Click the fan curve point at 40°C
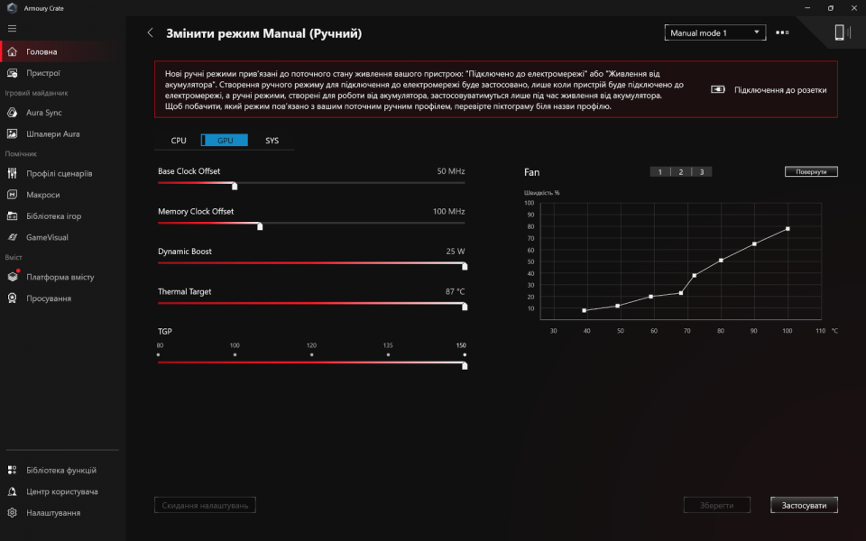866x541 pixels. pos(585,311)
